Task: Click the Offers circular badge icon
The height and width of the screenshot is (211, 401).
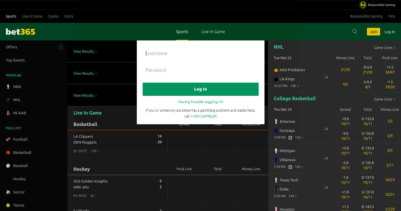Action: pos(61,47)
